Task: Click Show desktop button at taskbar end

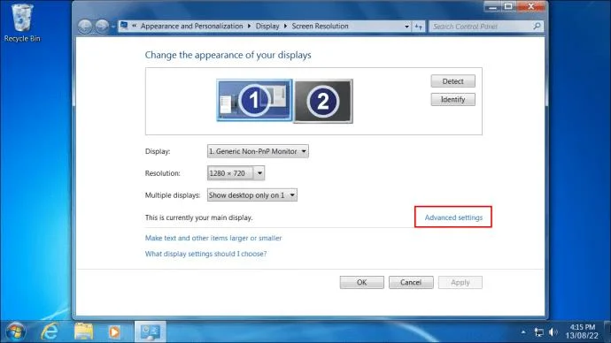Action: [x=607, y=332]
